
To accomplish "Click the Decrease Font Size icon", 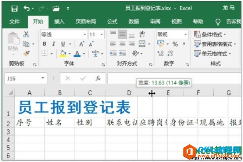I will 91,44.
